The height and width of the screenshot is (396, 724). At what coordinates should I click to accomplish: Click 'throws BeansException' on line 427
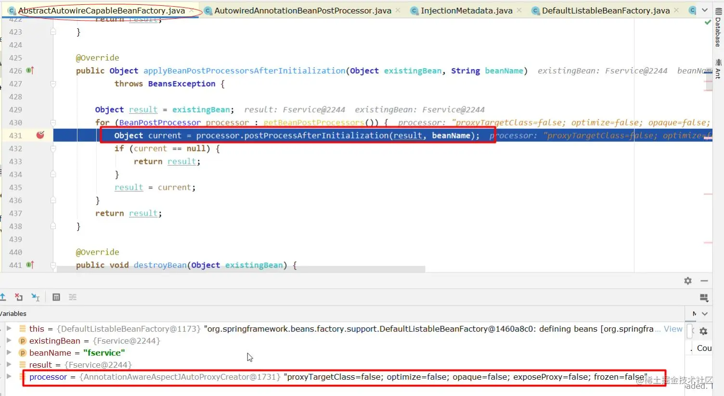165,84
